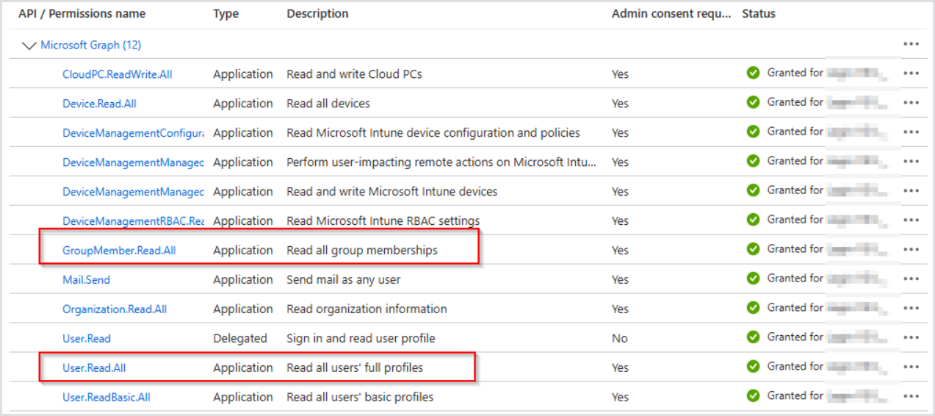The height and width of the screenshot is (416, 935).
Task: Open more options for DeviceManagementRBAC row
Action: click(x=911, y=220)
